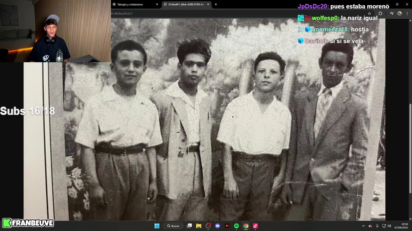
Task: Expand the hidden system tray icons
Action: [x=363, y=226]
